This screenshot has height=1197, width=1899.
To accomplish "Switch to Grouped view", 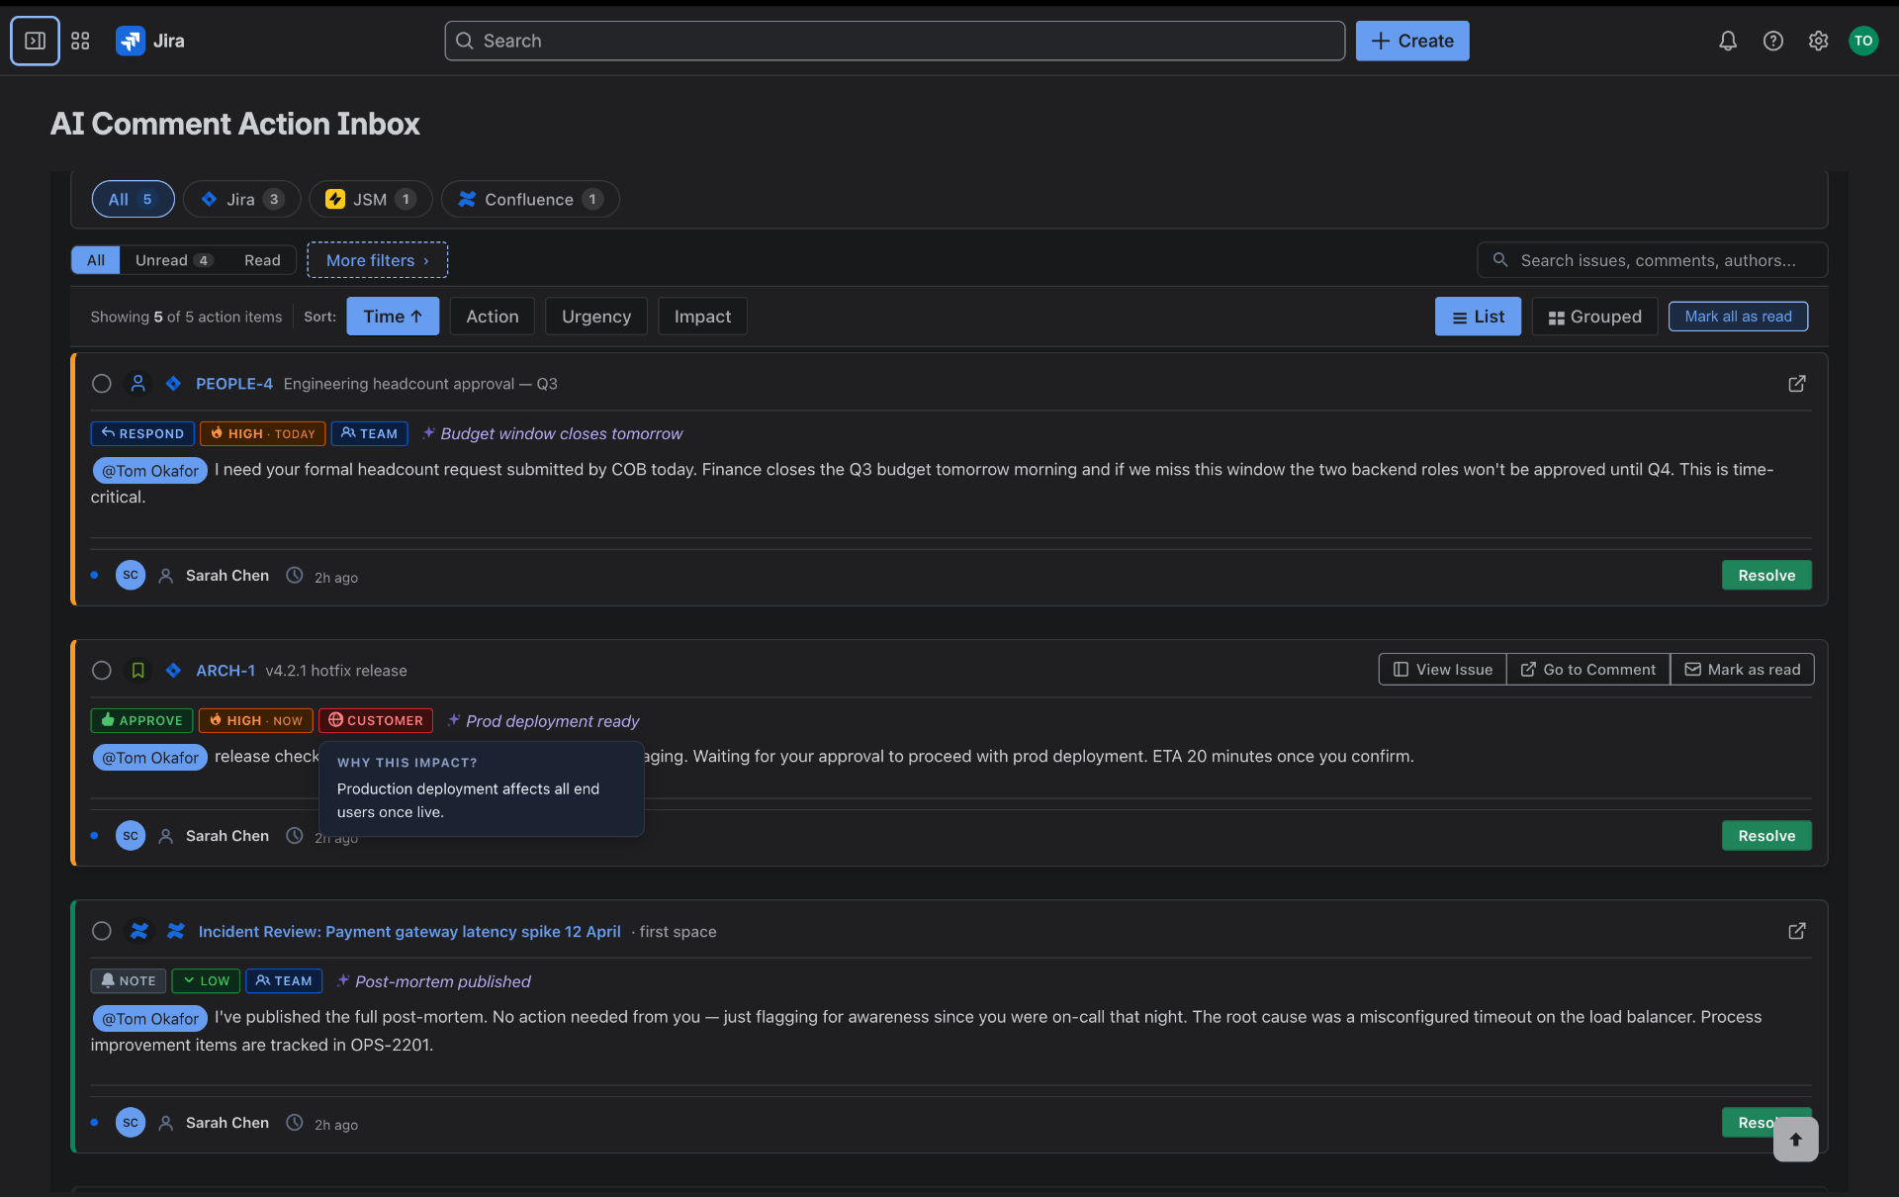I will coord(1594,316).
